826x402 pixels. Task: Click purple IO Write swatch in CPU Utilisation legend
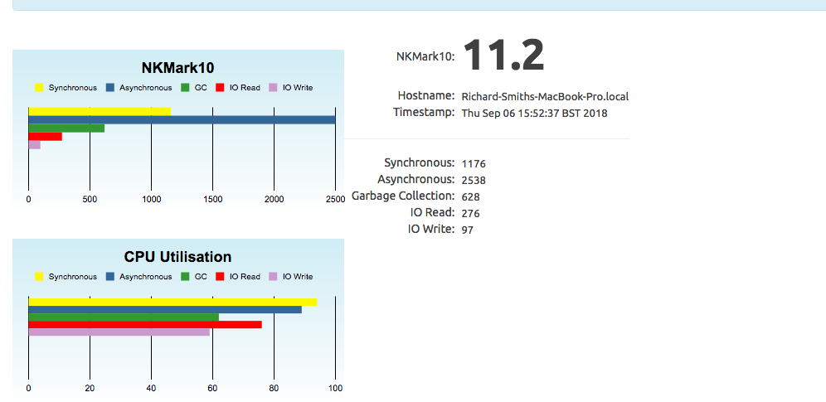point(274,277)
